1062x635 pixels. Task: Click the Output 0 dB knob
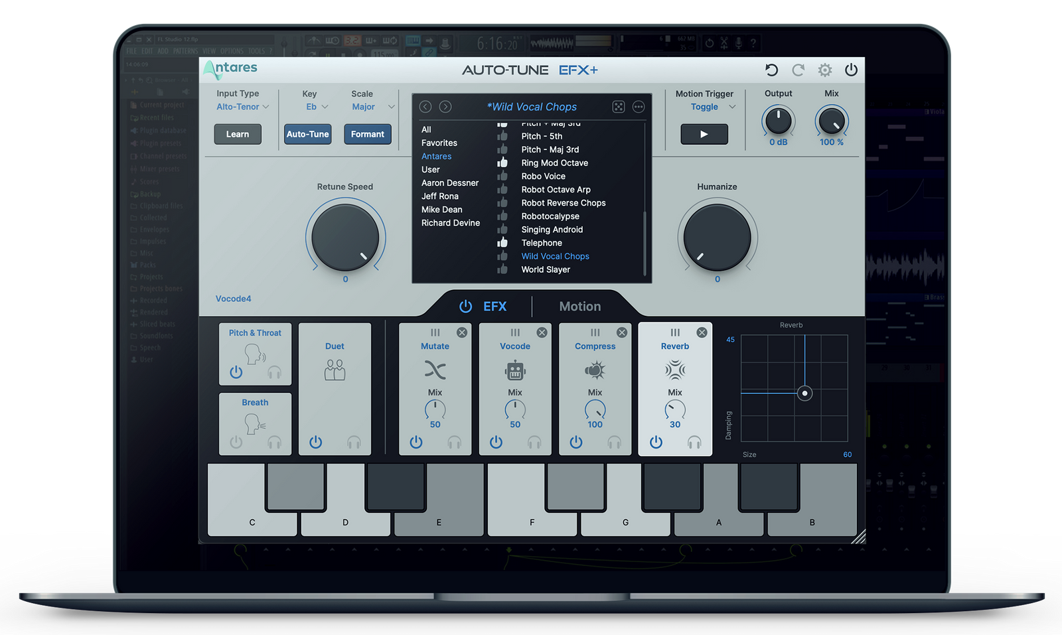[x=778, y=121]
